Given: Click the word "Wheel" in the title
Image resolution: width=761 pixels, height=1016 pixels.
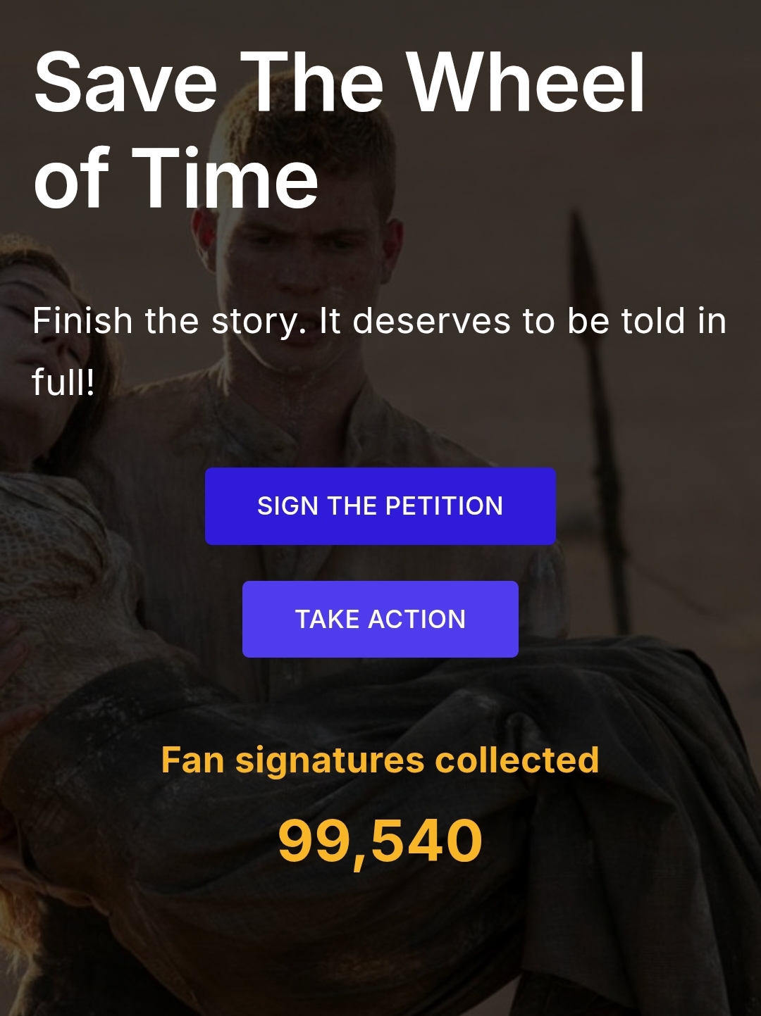Looking at the screenshot, I should 526,83.
